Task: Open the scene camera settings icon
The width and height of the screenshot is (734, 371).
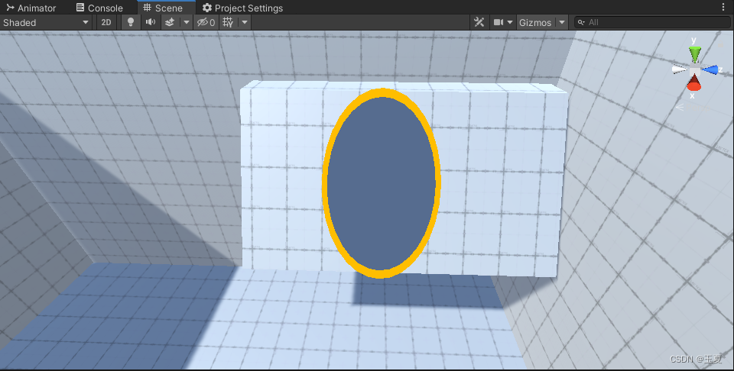Action: 499,22
